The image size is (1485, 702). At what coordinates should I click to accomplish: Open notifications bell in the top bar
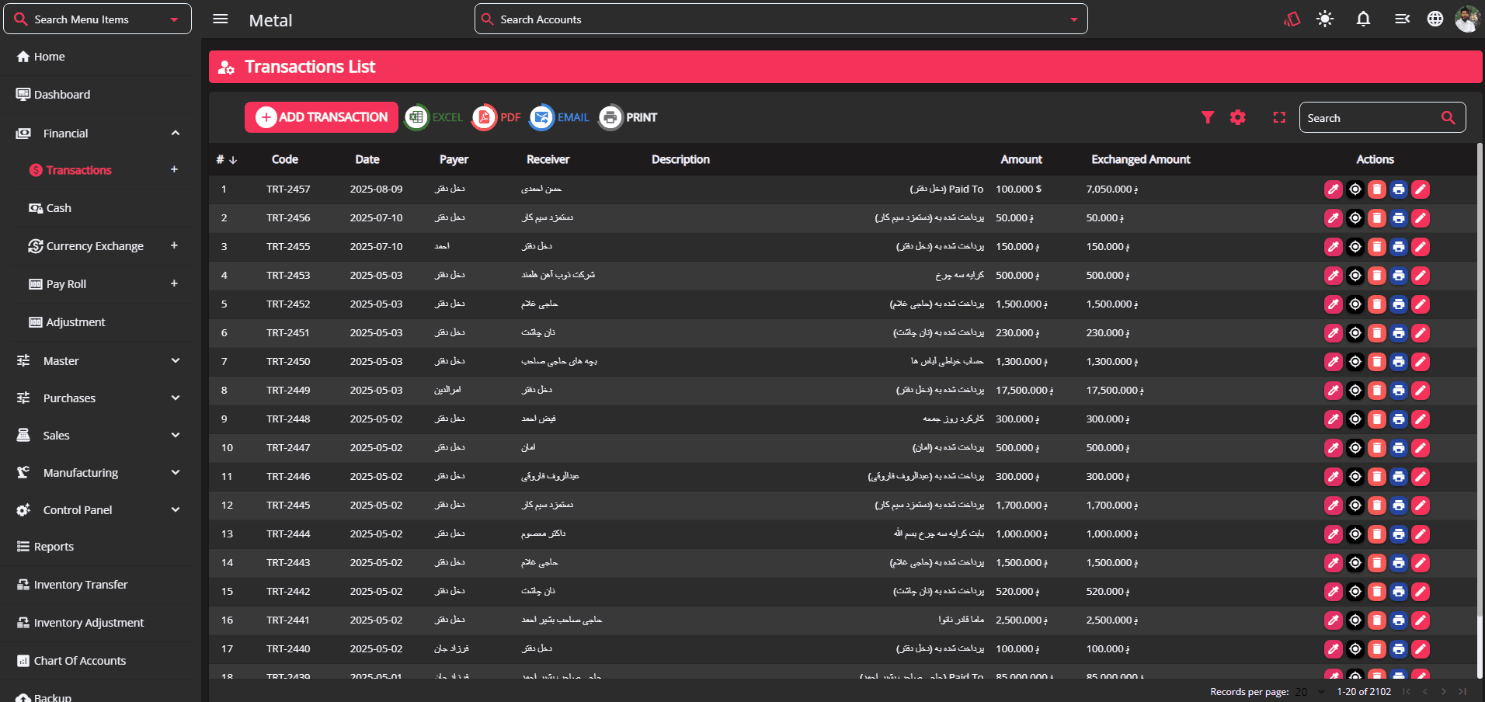[x=1363, y=19]
